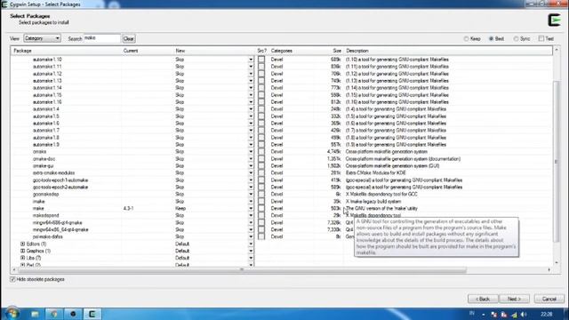
Task: Click the Clear search button
Action: [x=128, y=38]
